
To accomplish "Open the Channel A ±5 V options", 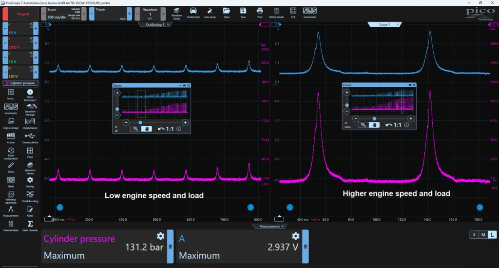I will [x=20, y=29].
